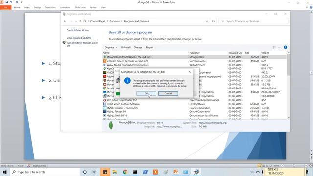Sort by Installed On column header
This screenshot has width=313, height=176.
(x=235, y=53)
